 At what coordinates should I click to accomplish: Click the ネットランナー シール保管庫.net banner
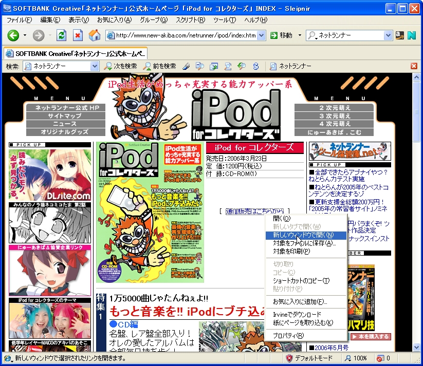pos(350,151)
